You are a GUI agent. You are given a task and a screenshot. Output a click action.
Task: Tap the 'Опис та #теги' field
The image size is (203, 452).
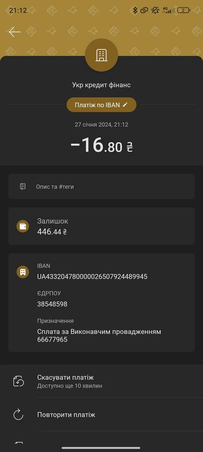(101, 187)
